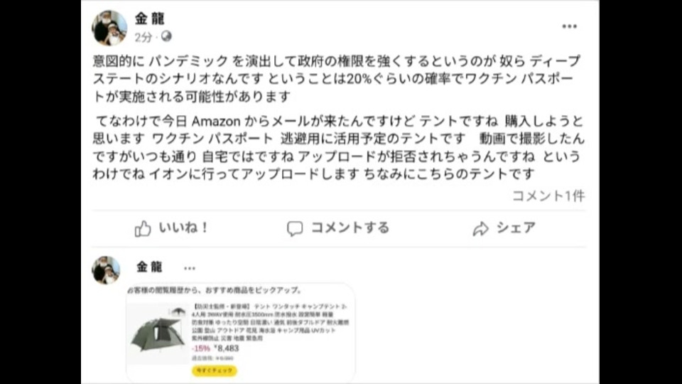Show comments via コメント1件
This screenshot has height=384, width=682.
[x=548, y=196]
